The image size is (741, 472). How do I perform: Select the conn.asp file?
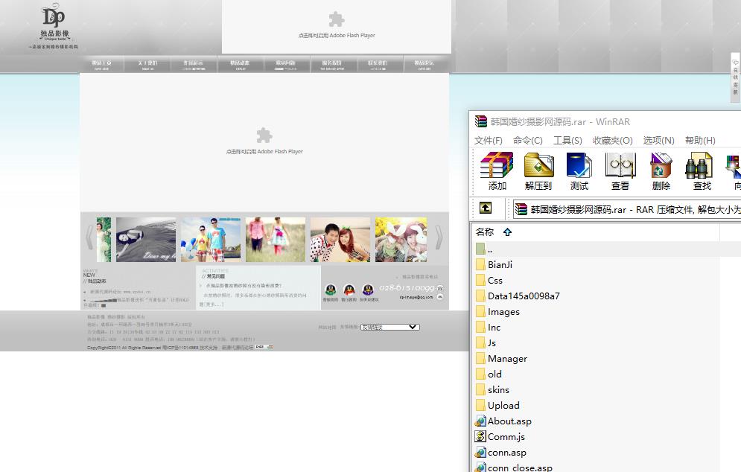500,452
